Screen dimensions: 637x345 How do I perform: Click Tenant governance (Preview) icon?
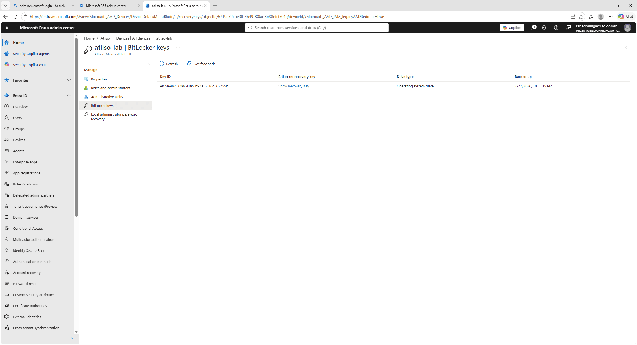(7, 206)
